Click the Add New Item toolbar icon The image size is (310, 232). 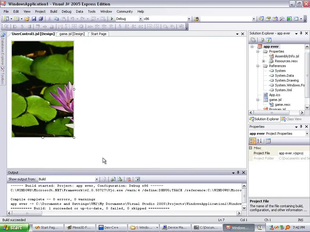[17, 19]
